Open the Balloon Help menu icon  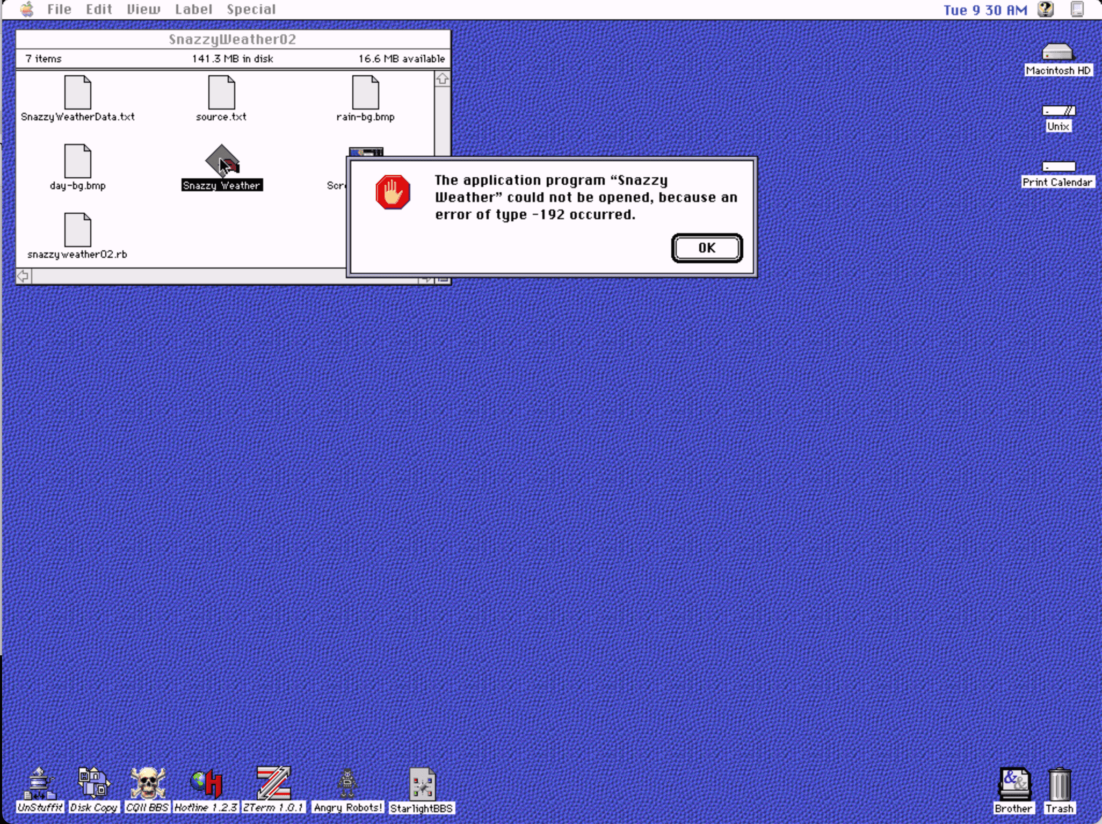pyautogui.click(x=1045, y=10)
